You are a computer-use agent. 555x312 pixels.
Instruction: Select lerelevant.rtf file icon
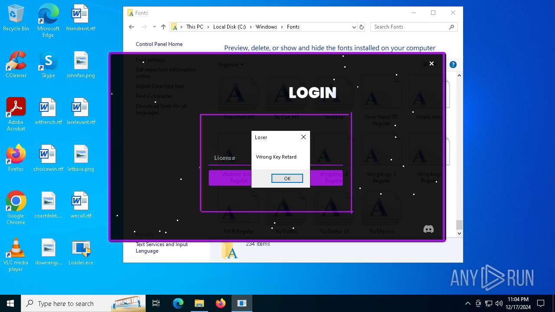(81, 112)
